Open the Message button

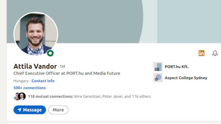point(30,110)
